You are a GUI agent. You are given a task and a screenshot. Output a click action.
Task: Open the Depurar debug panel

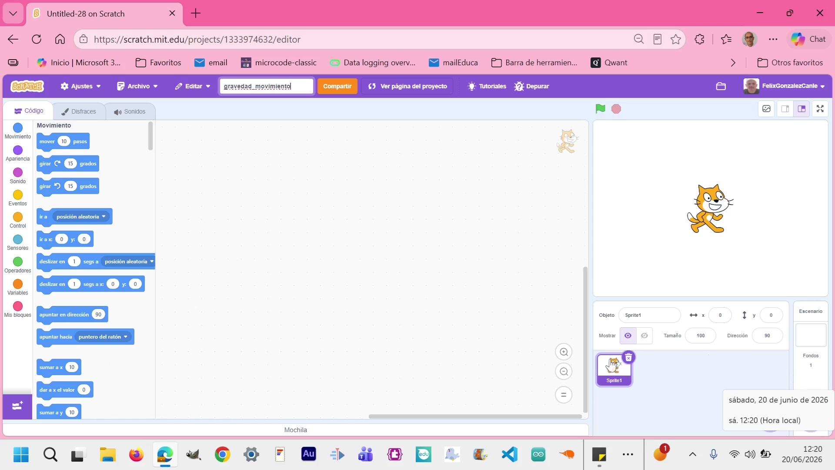[x=531, y=86]
